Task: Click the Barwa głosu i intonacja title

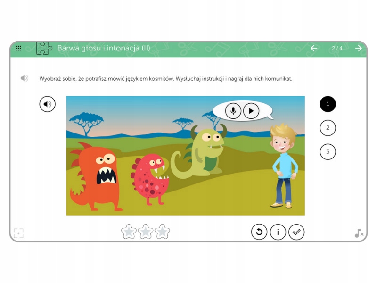Action: 104,48
